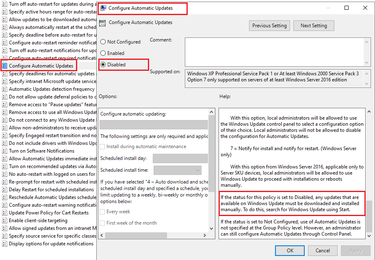Check the Every week checkbox
375x260 pixels.
(102, 212)
